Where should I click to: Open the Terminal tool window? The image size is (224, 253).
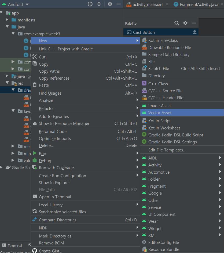[12, 245]
